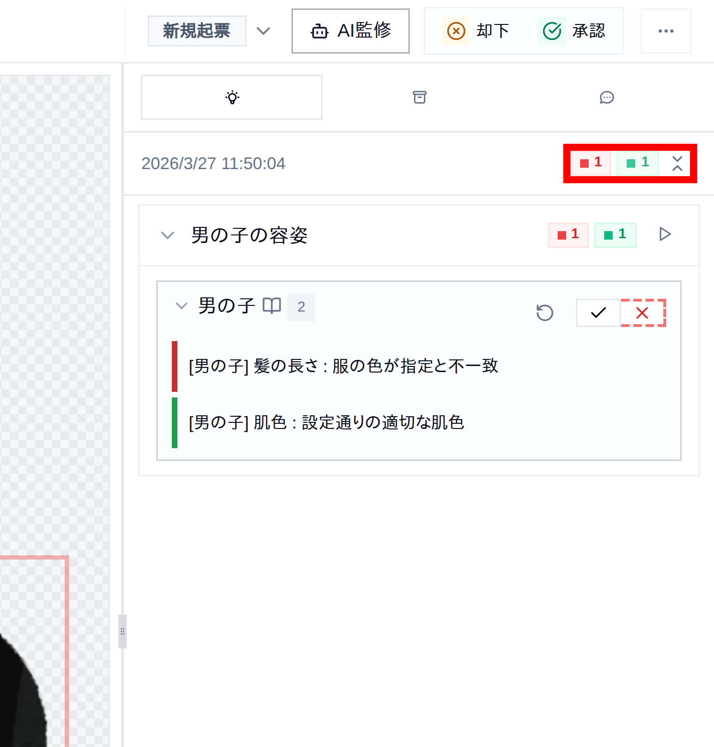Click the red 1 badge in 男の子の容姿 row
Screen dimensions: 714x747
tap(568, 235)
